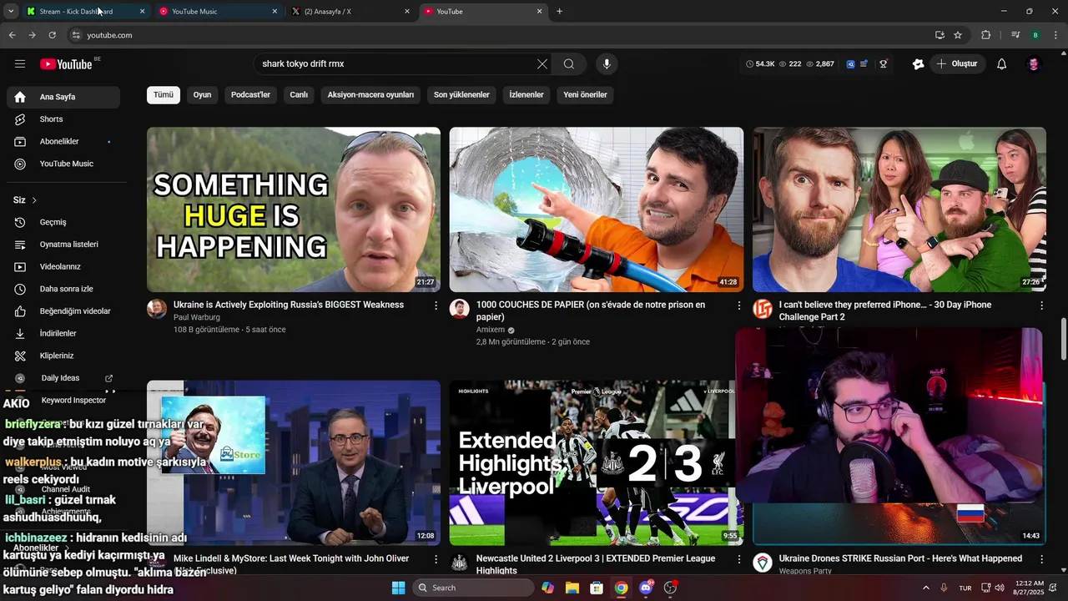
Task: Select the Son yüklenenler chip
Action: coord(461,95)
